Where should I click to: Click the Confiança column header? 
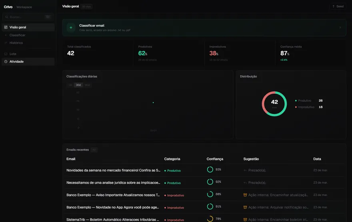pyautogui.click(x=215, y=159)
